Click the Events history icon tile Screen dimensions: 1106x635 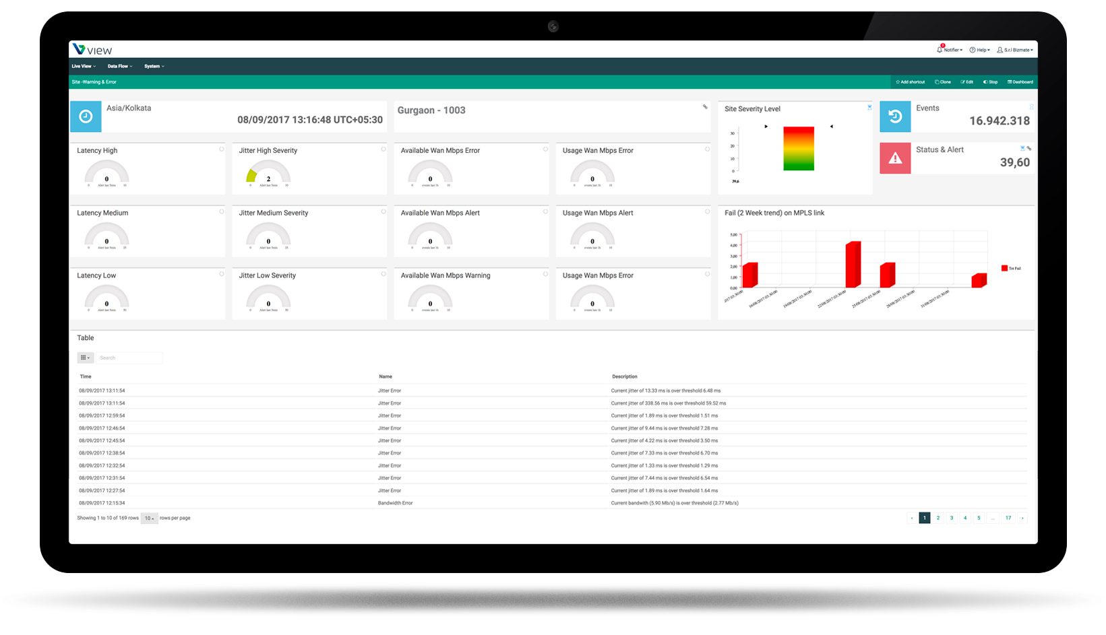(x=895, y=116)
